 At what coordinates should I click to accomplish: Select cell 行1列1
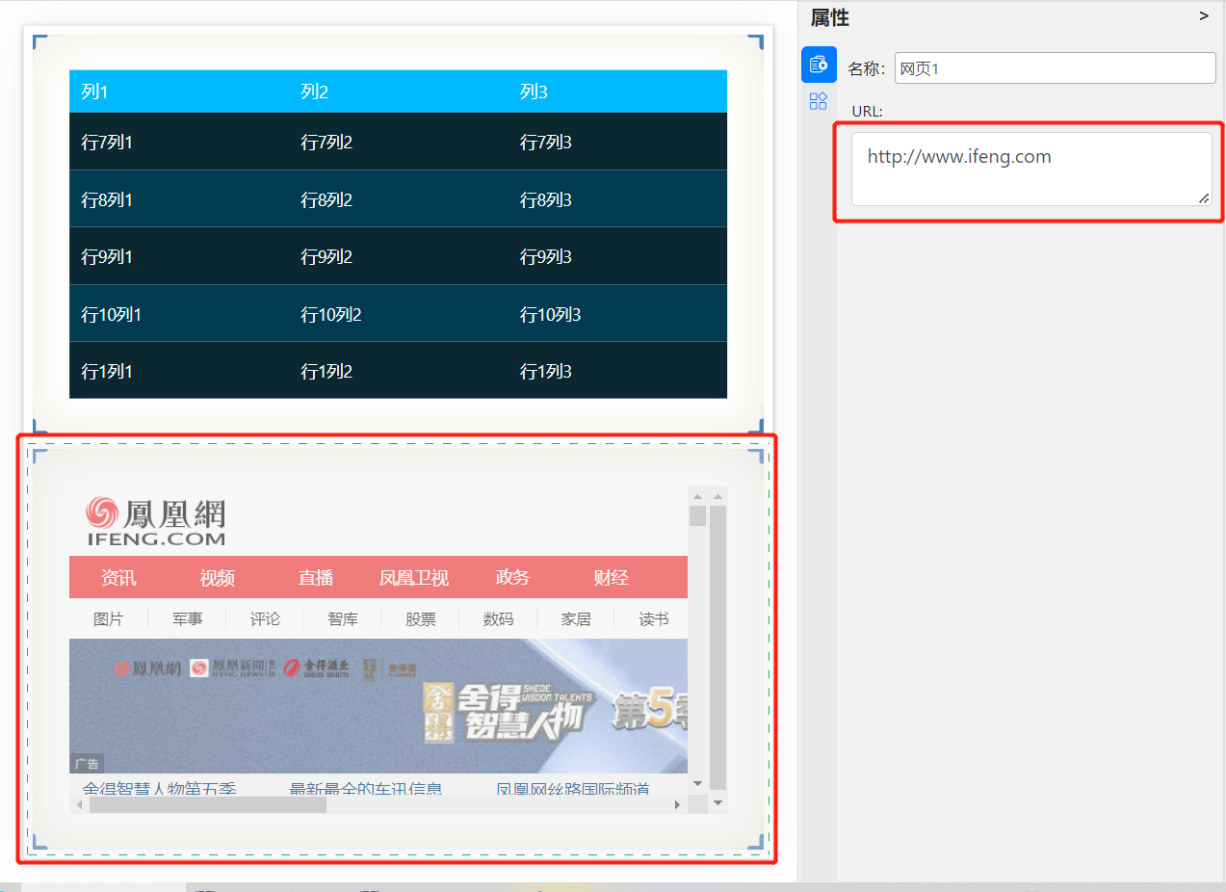coord(107,372)
